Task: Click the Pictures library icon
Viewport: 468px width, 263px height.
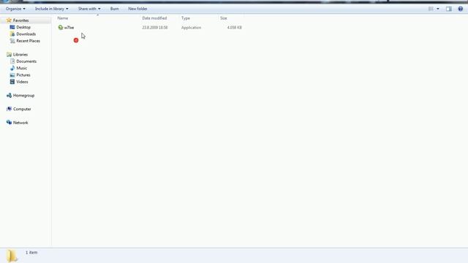Action: coord(12,75)
